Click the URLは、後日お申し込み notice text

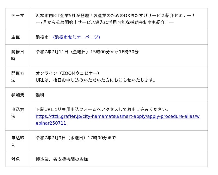click(x=96, y=80)
